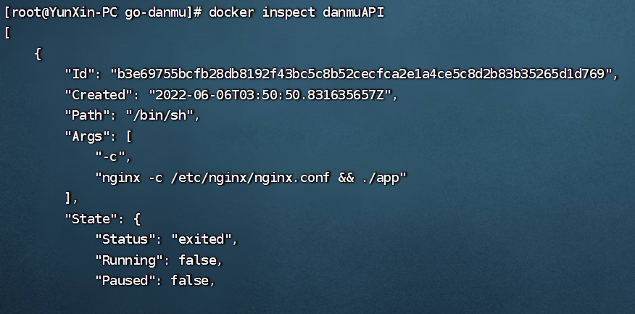Click the "exited" status value
Screen dimensions: 635x314
pyautogui.click(x=202, y=239)
